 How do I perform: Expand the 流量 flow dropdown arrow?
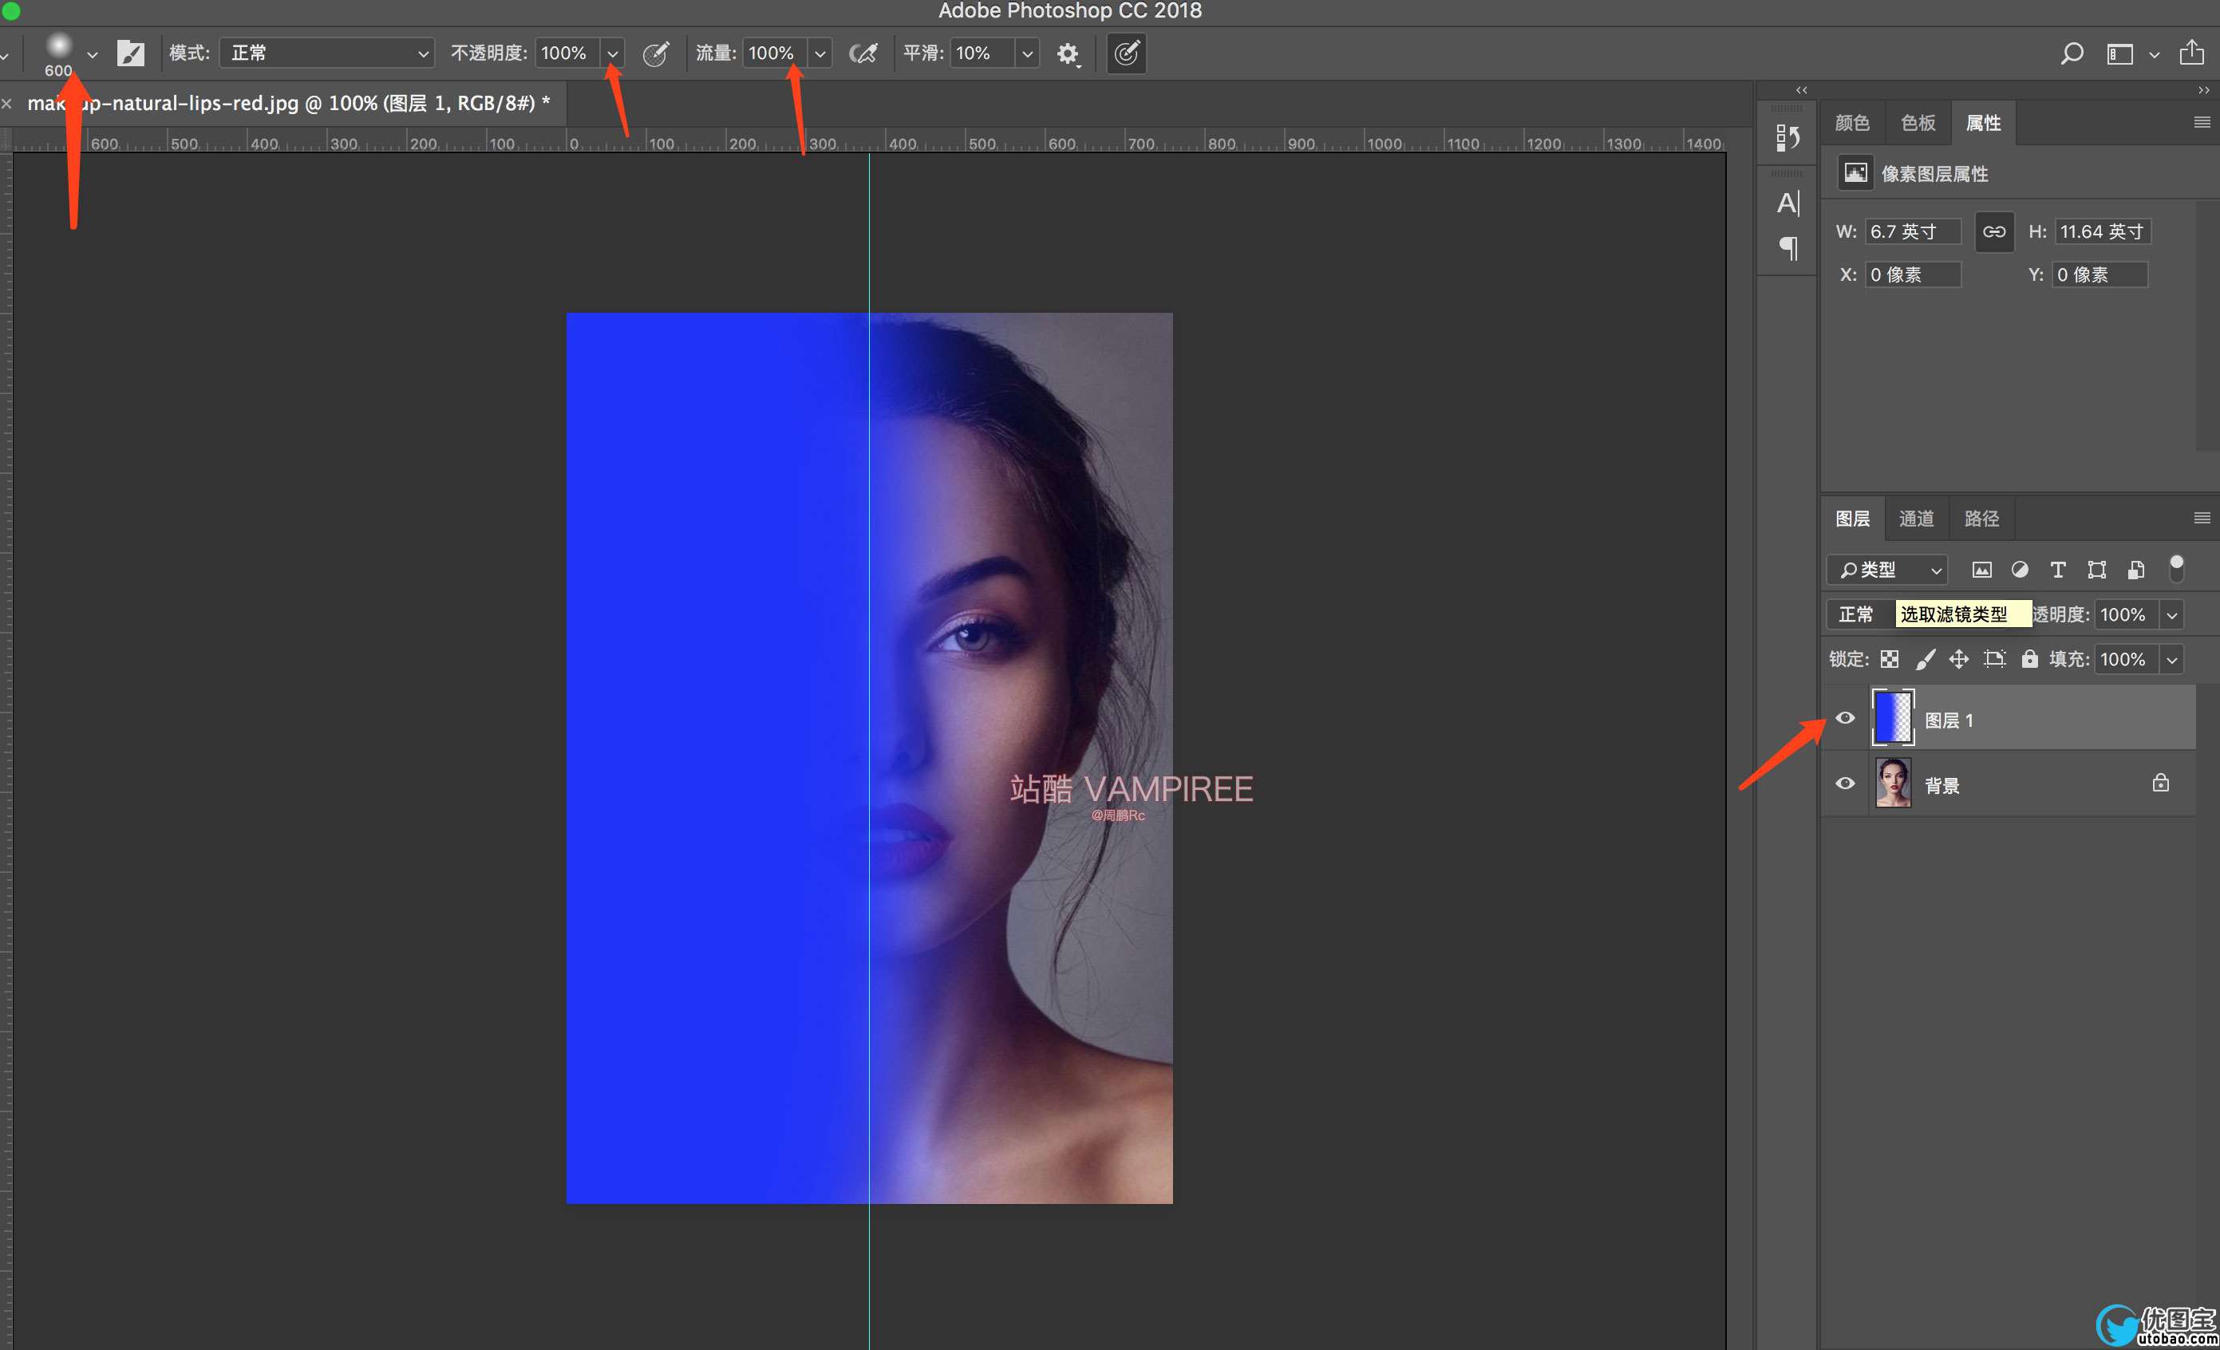pyautogui.click(x=820, y=54)
